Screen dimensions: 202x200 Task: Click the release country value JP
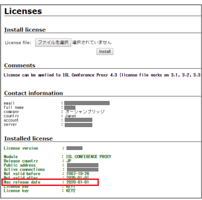point(69,161)
